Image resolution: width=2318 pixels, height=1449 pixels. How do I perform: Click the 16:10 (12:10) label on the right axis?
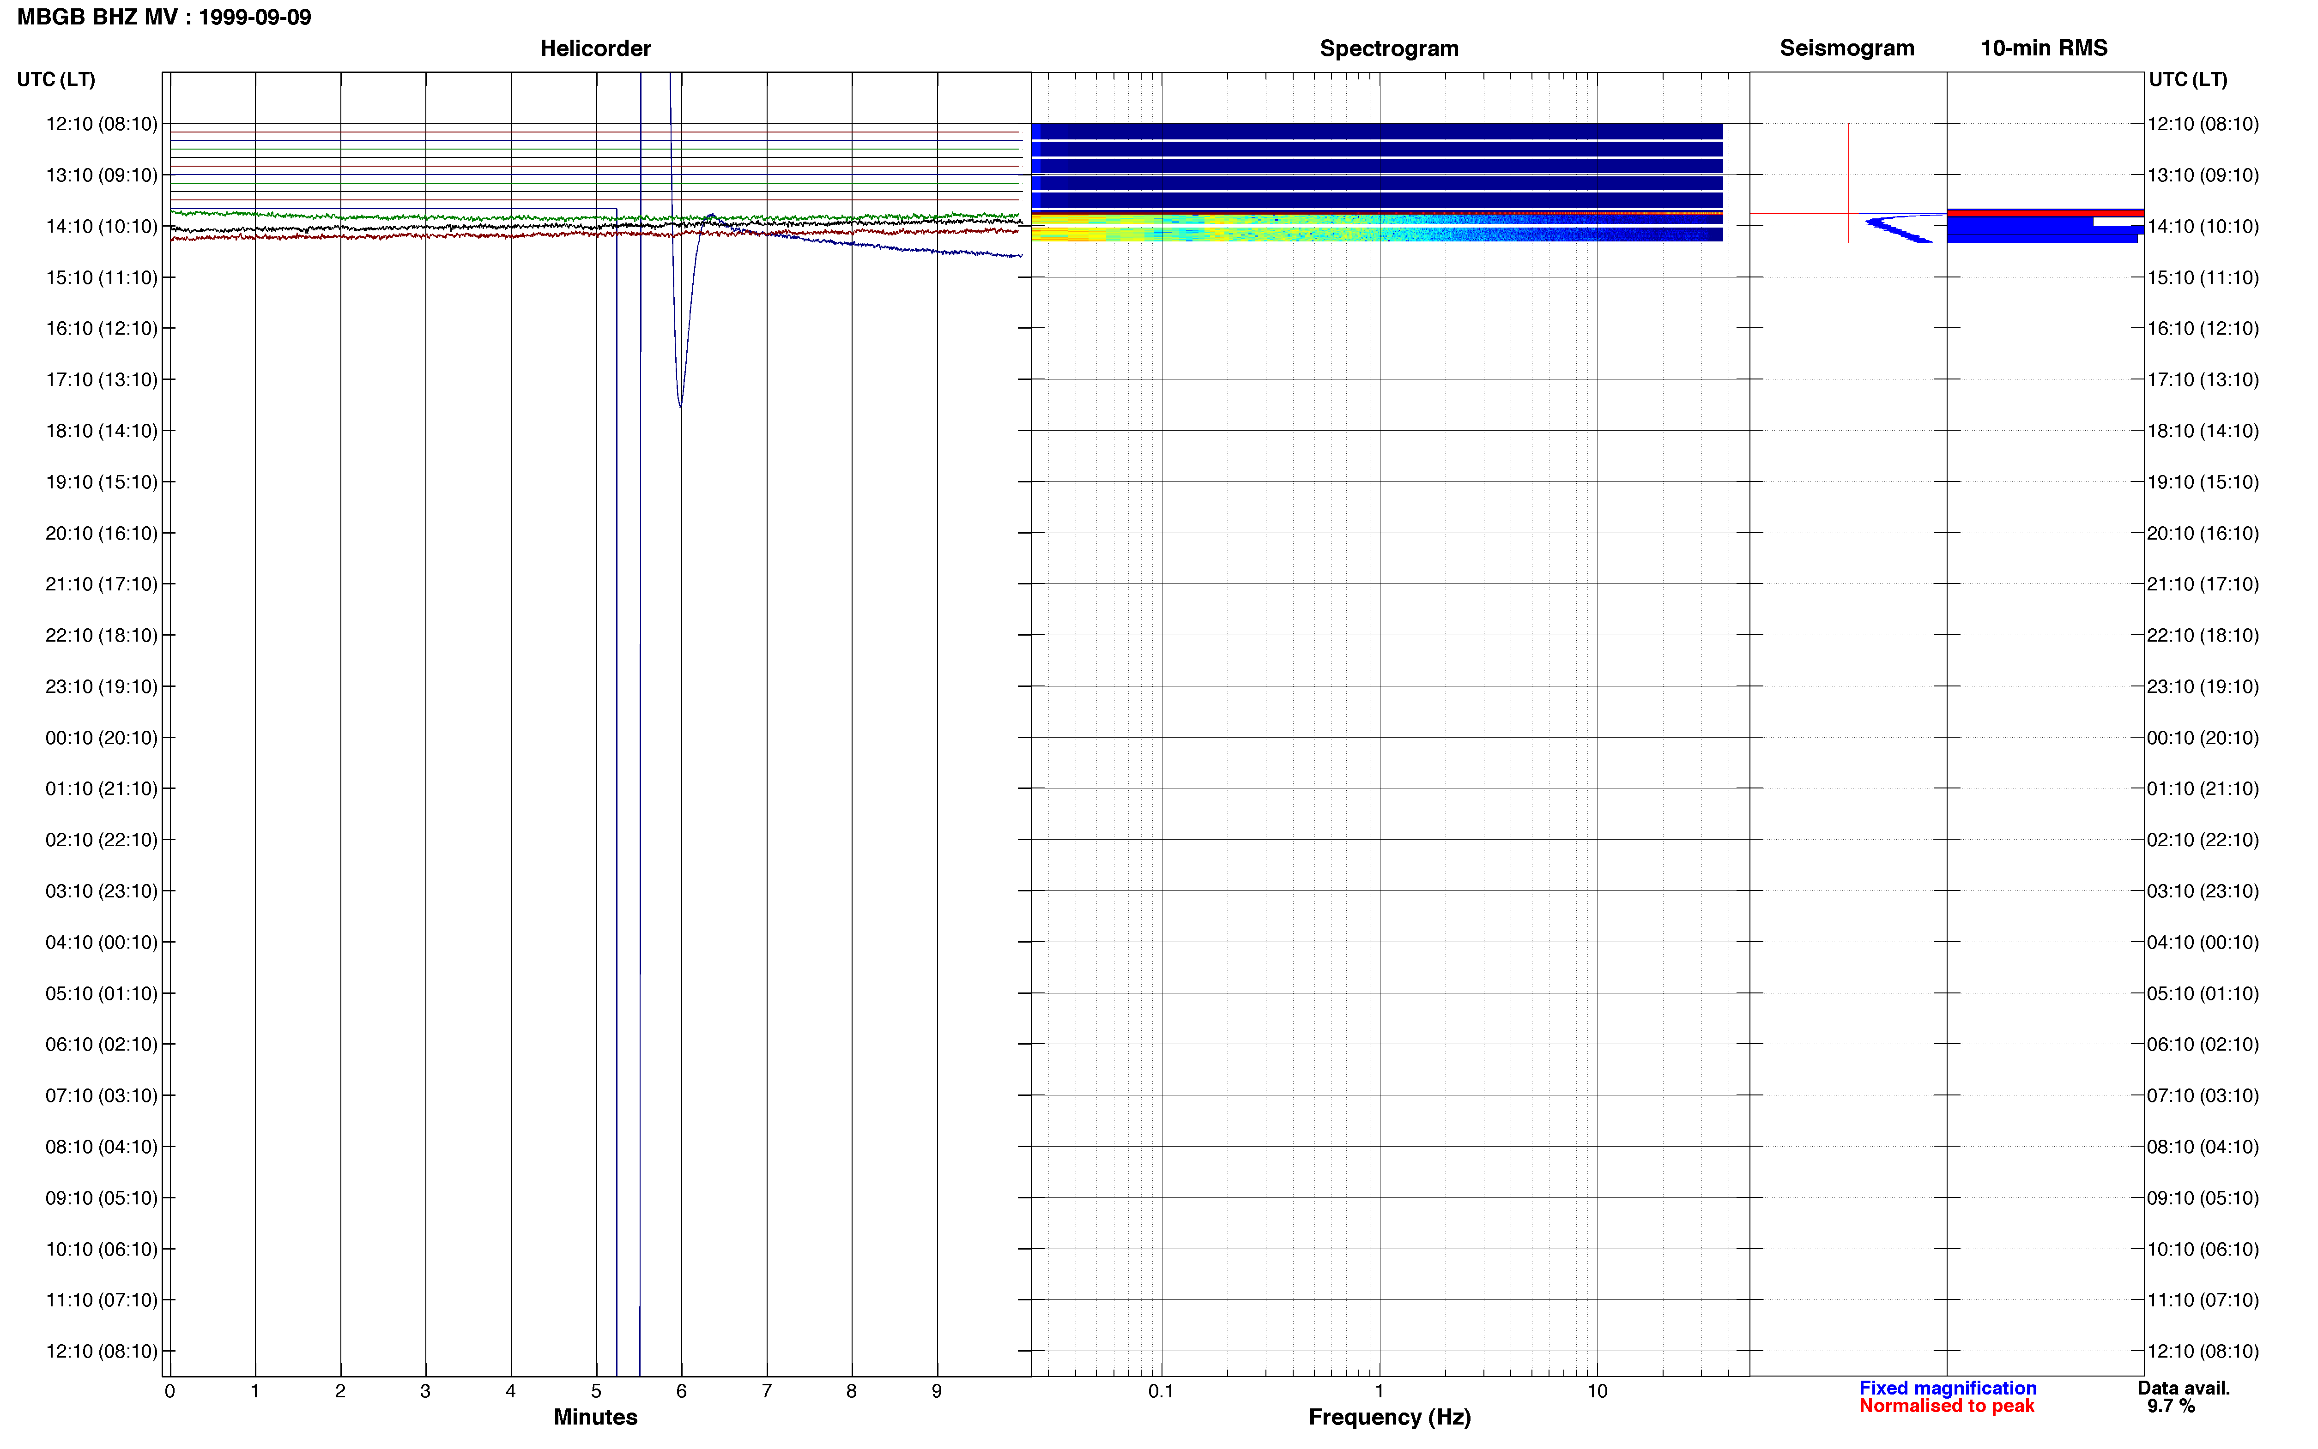point(2203,329)
